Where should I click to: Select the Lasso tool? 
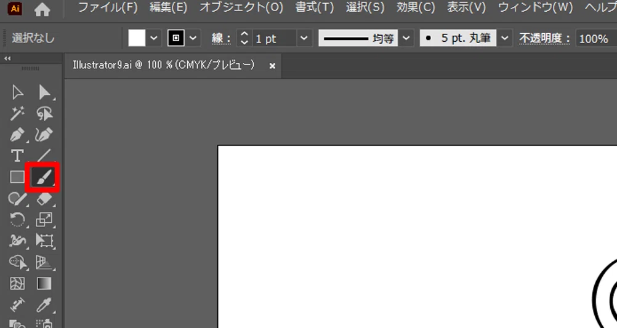coord(44,114)
